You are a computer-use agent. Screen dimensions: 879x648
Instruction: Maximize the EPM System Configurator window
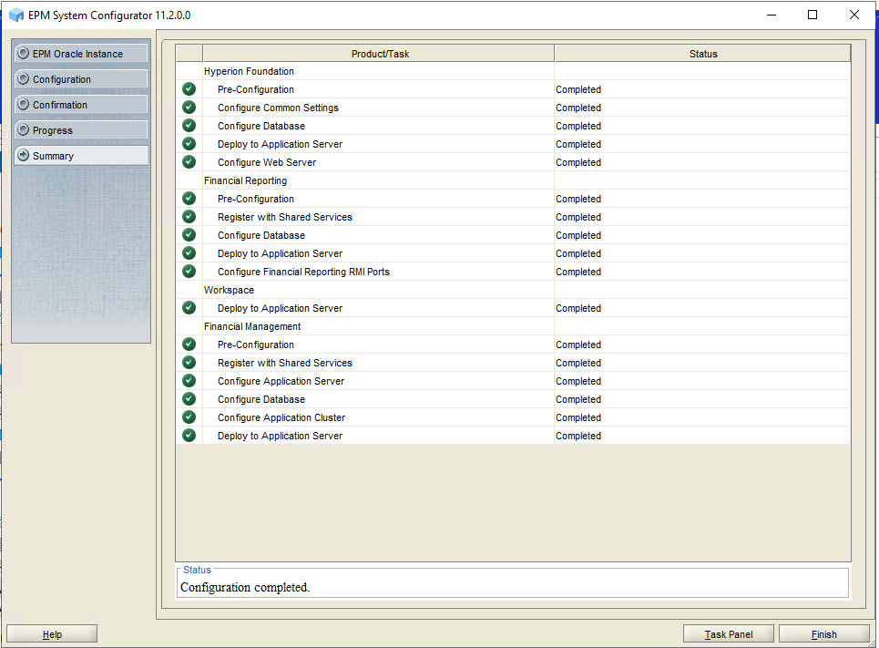[813, 15]
